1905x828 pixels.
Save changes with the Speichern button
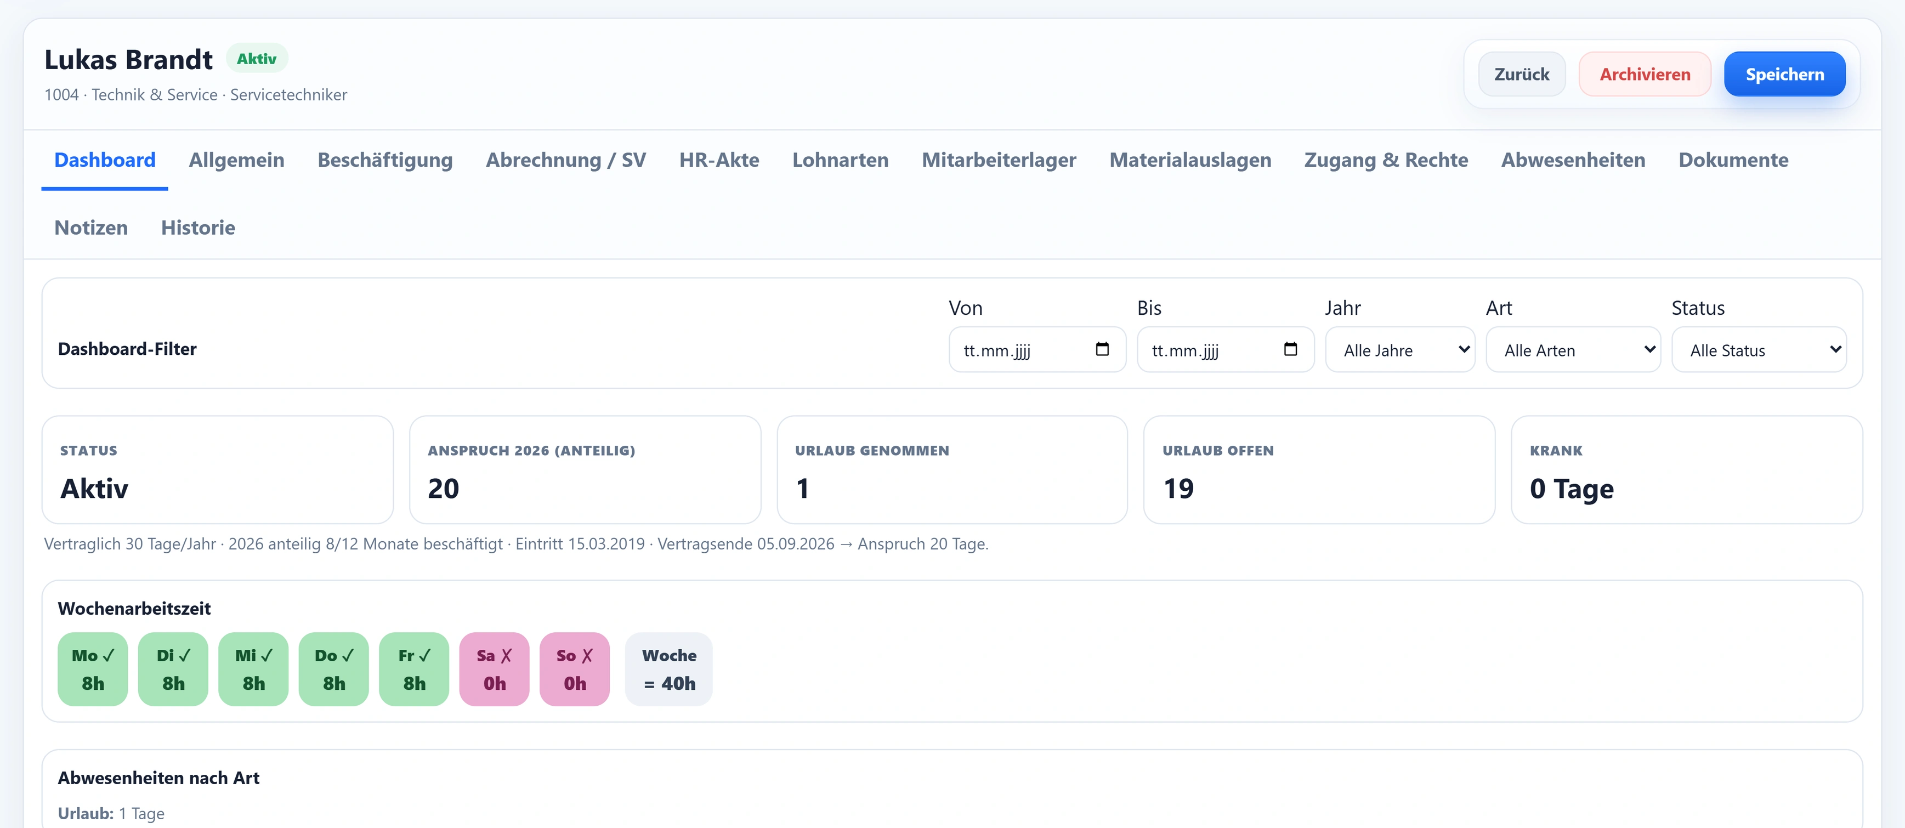(x=1784, y=74)
